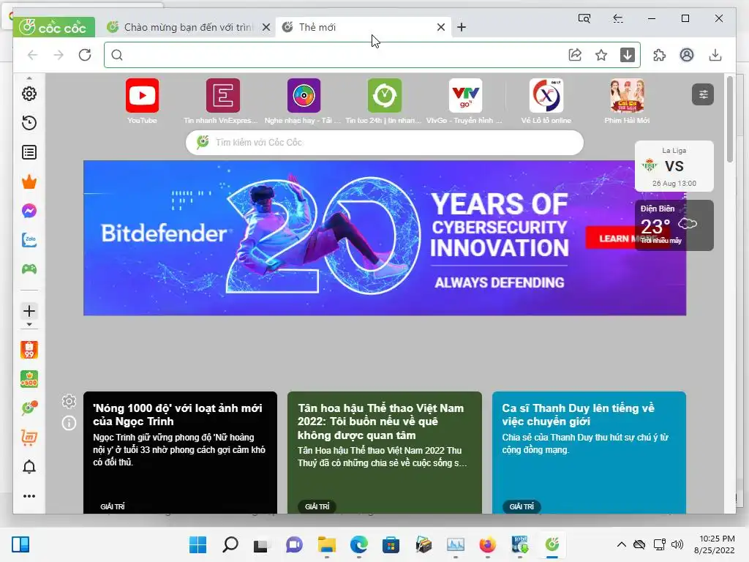Open sidebar History icon
The height and width of the screenshot is (562, 749).
(29, 123)
